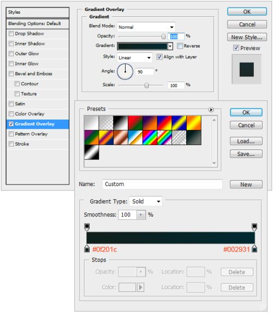273x317 pixels.
Task: Select the right opacity stop above gradient bar
Action: click(254, 227)
